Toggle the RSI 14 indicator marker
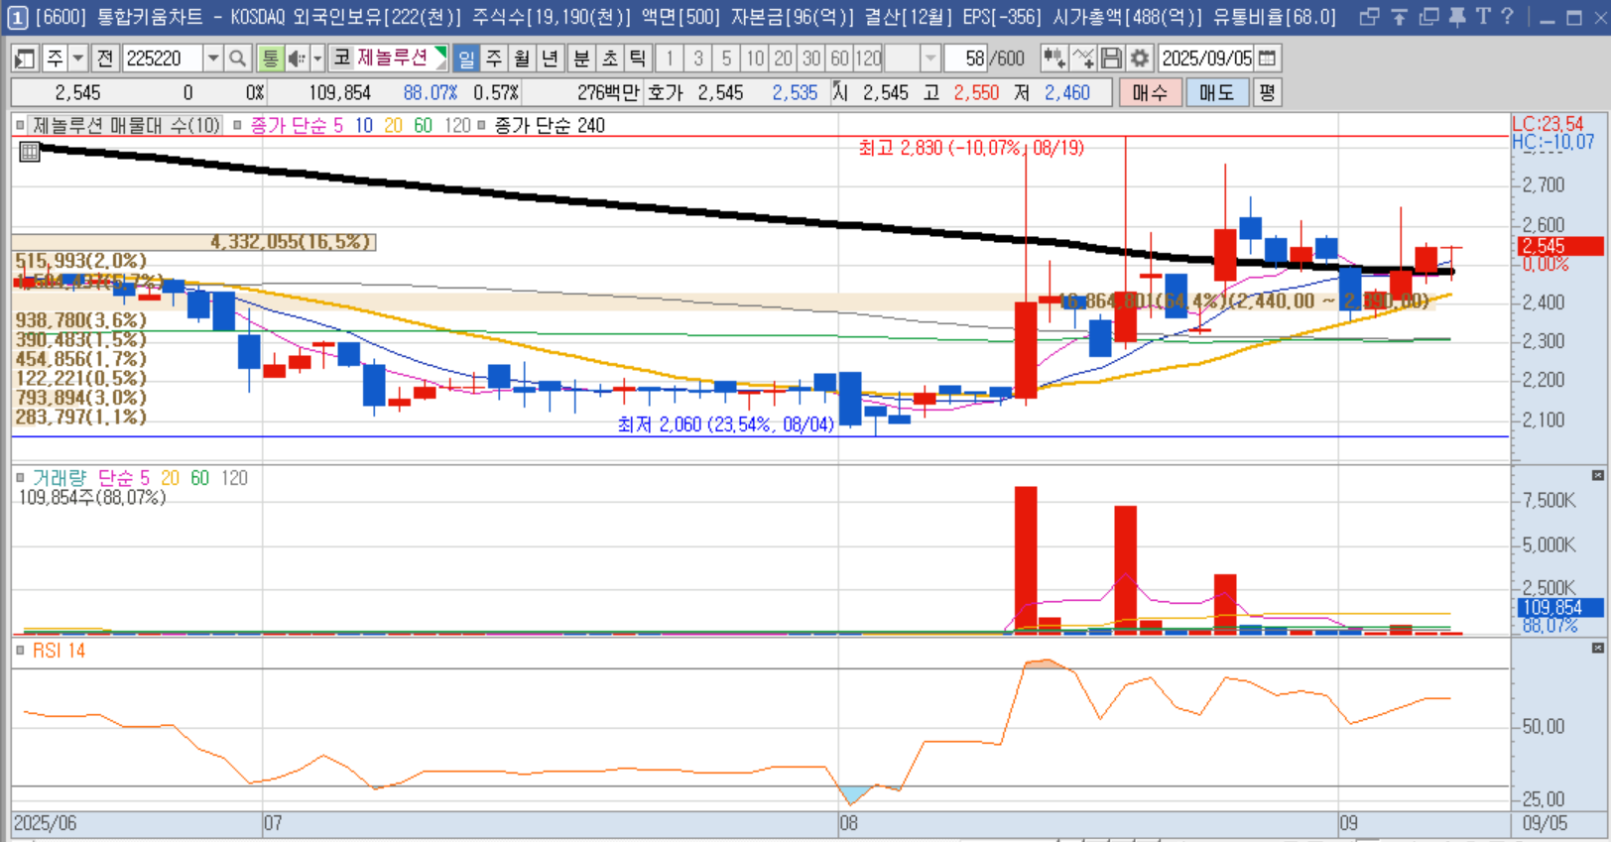The height and width of the screenshot is (842, 1611). 20,651
